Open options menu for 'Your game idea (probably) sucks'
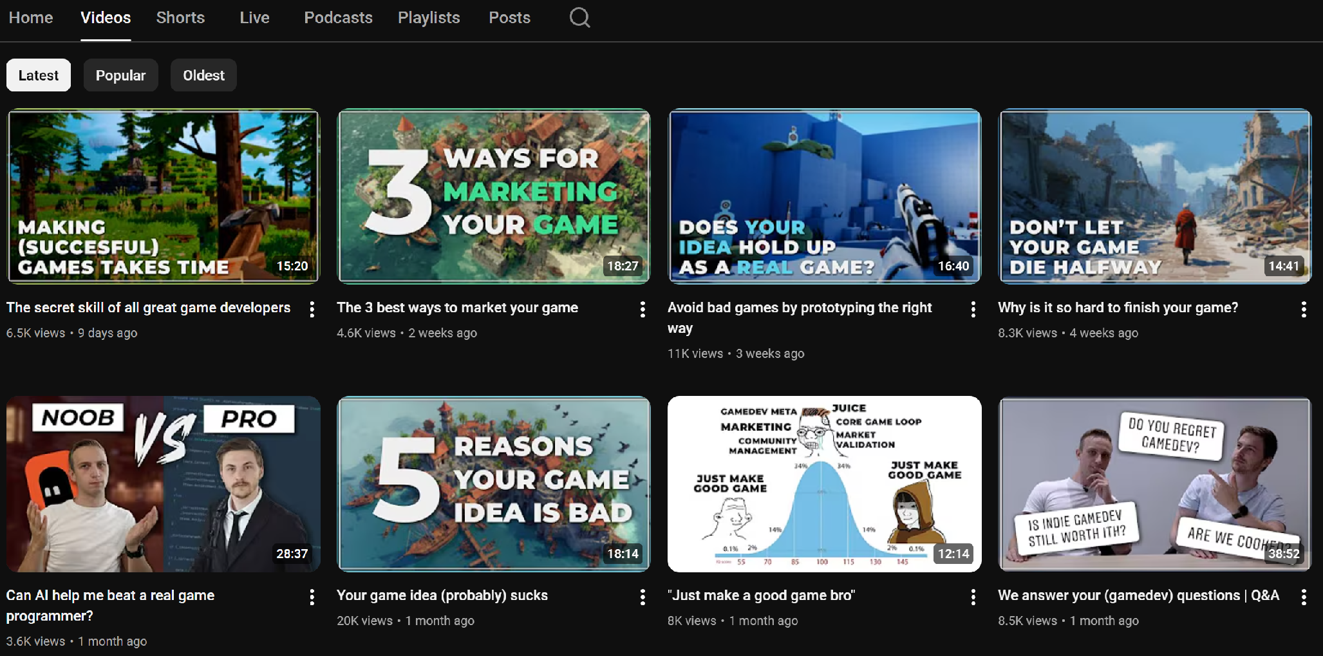Viewport: 1323px width, 656px height. coord(643,597)
